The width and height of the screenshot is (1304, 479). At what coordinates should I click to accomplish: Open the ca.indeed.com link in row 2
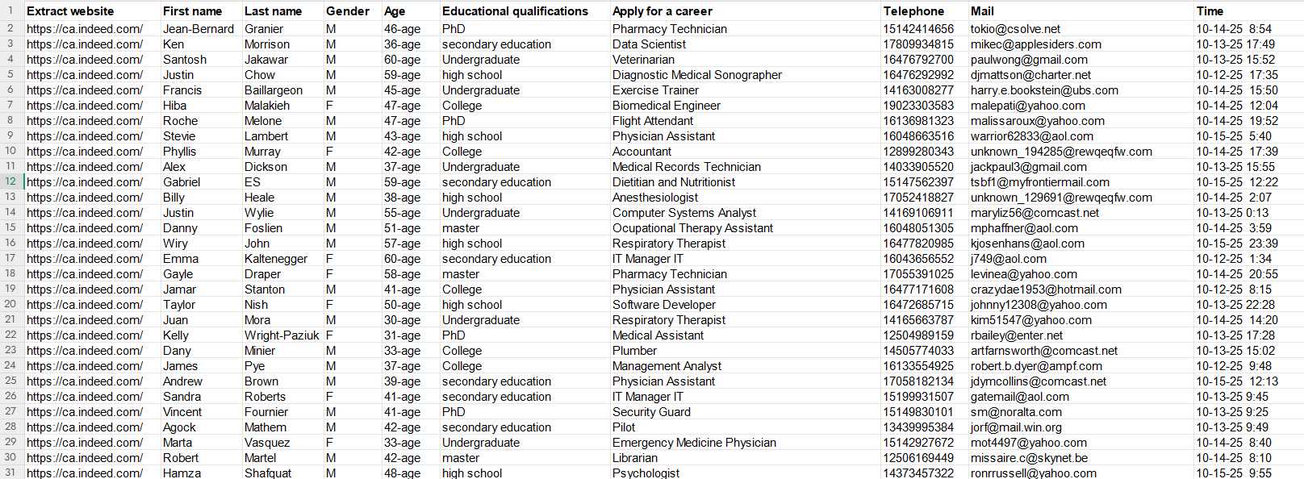[x=85, y=29]
